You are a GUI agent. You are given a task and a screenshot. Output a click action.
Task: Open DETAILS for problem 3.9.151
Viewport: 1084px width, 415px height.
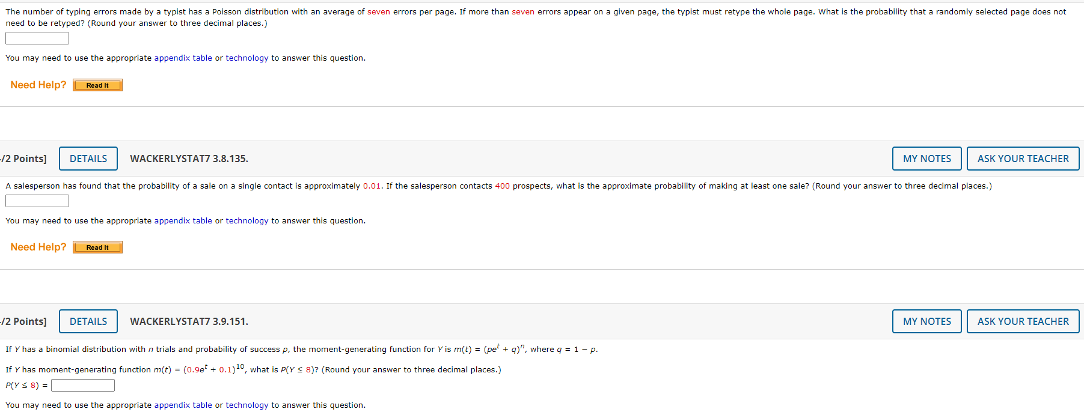88,321
